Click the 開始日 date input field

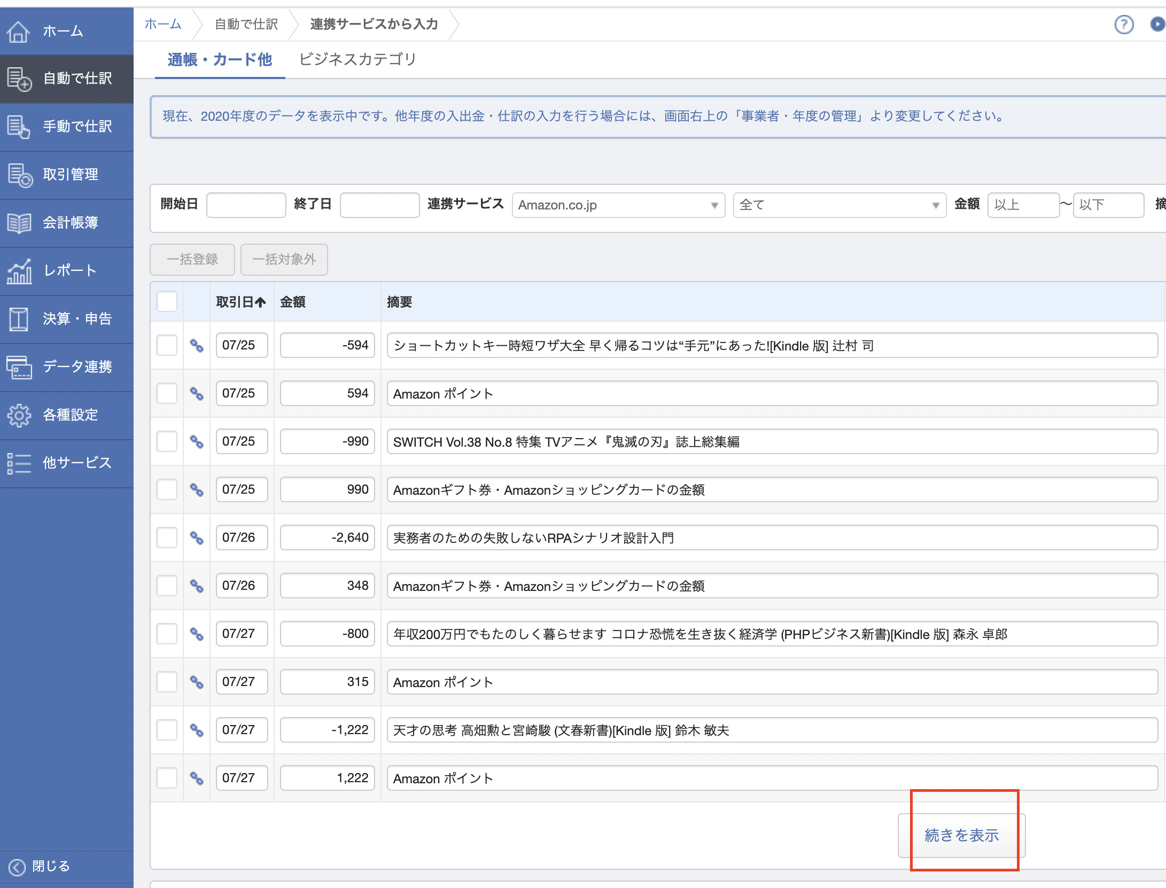point(246,205)
